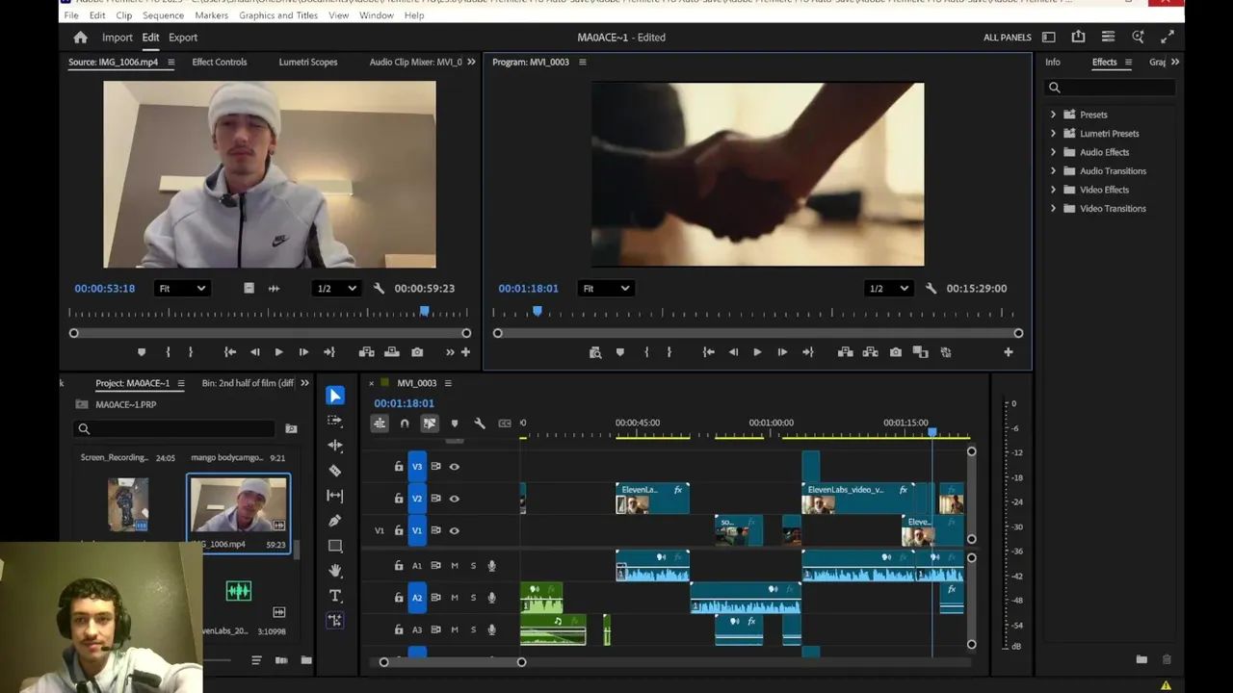1233x693 pixels.
Task: Open timeline display settings wrench
Action: pyautogui.click(x=480, y=423)
